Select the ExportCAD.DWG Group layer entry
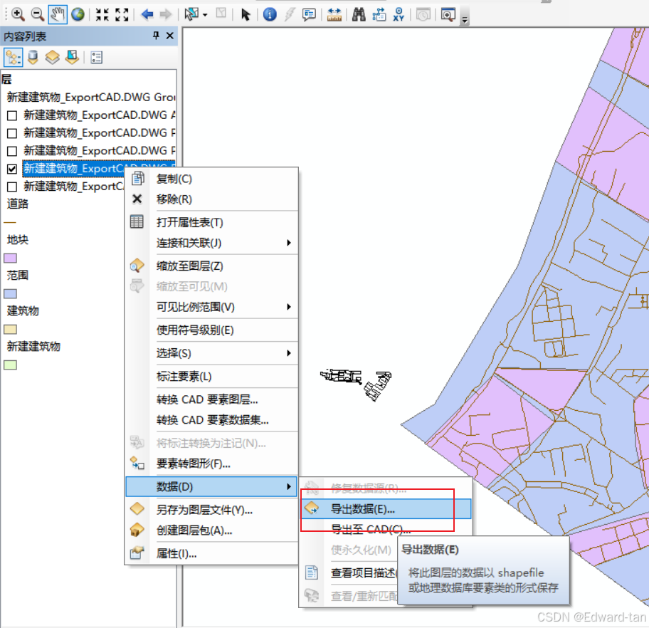Image resolution: width=649 pixels, height=628 pixels. (x=91, y=98)
